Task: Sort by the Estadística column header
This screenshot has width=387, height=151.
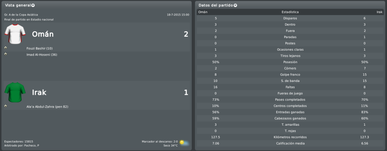Action: [x=290, y=12]
